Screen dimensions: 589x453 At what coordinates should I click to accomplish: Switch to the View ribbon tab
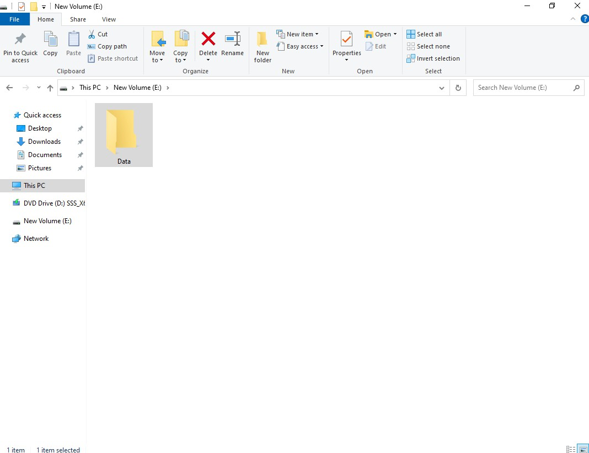coord(109,19)
